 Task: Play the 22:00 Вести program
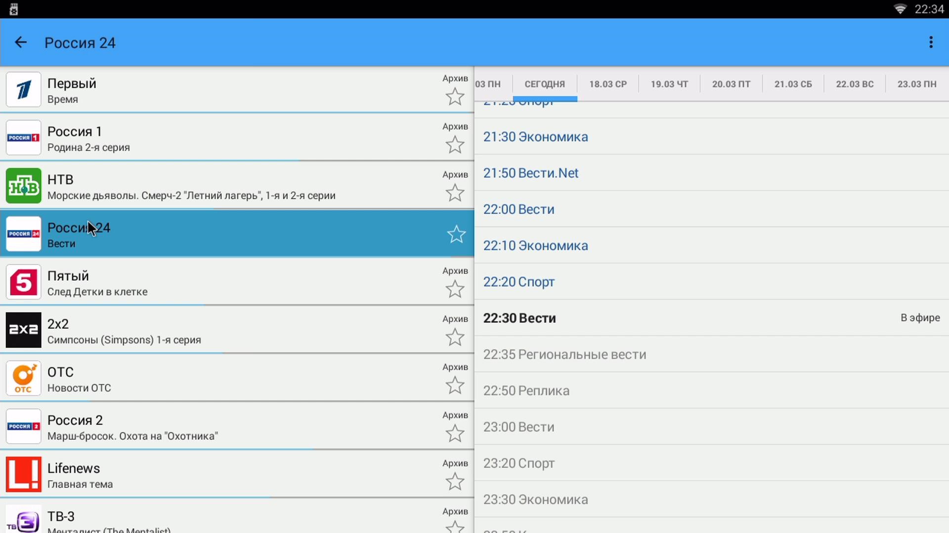[x=711, y=209]
